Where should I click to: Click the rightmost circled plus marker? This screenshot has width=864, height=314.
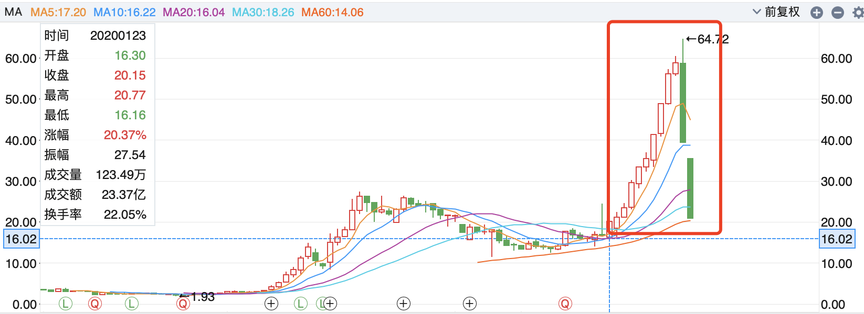pyautogui.click(x=469, y=303)
